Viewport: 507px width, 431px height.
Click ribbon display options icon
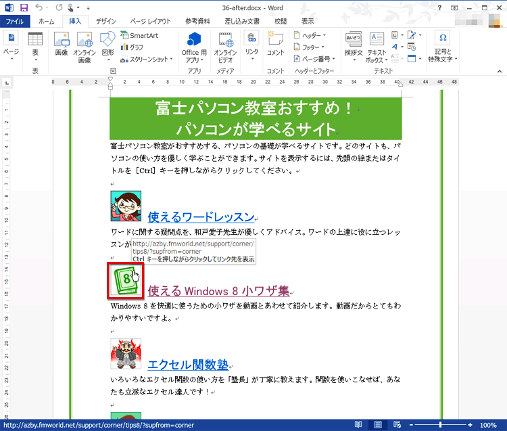tap(454, 7)
